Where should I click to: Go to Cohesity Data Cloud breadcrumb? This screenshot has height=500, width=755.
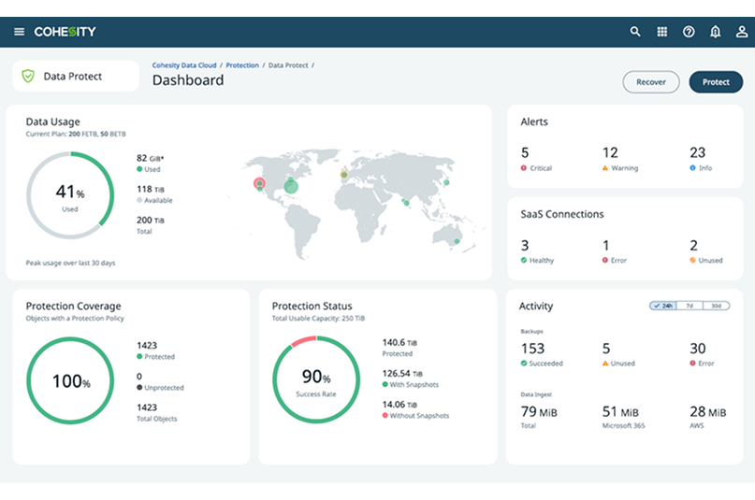tap(184, 65)
